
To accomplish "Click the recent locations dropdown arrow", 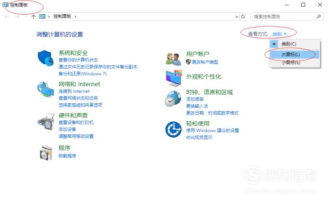I will [26, 17].
